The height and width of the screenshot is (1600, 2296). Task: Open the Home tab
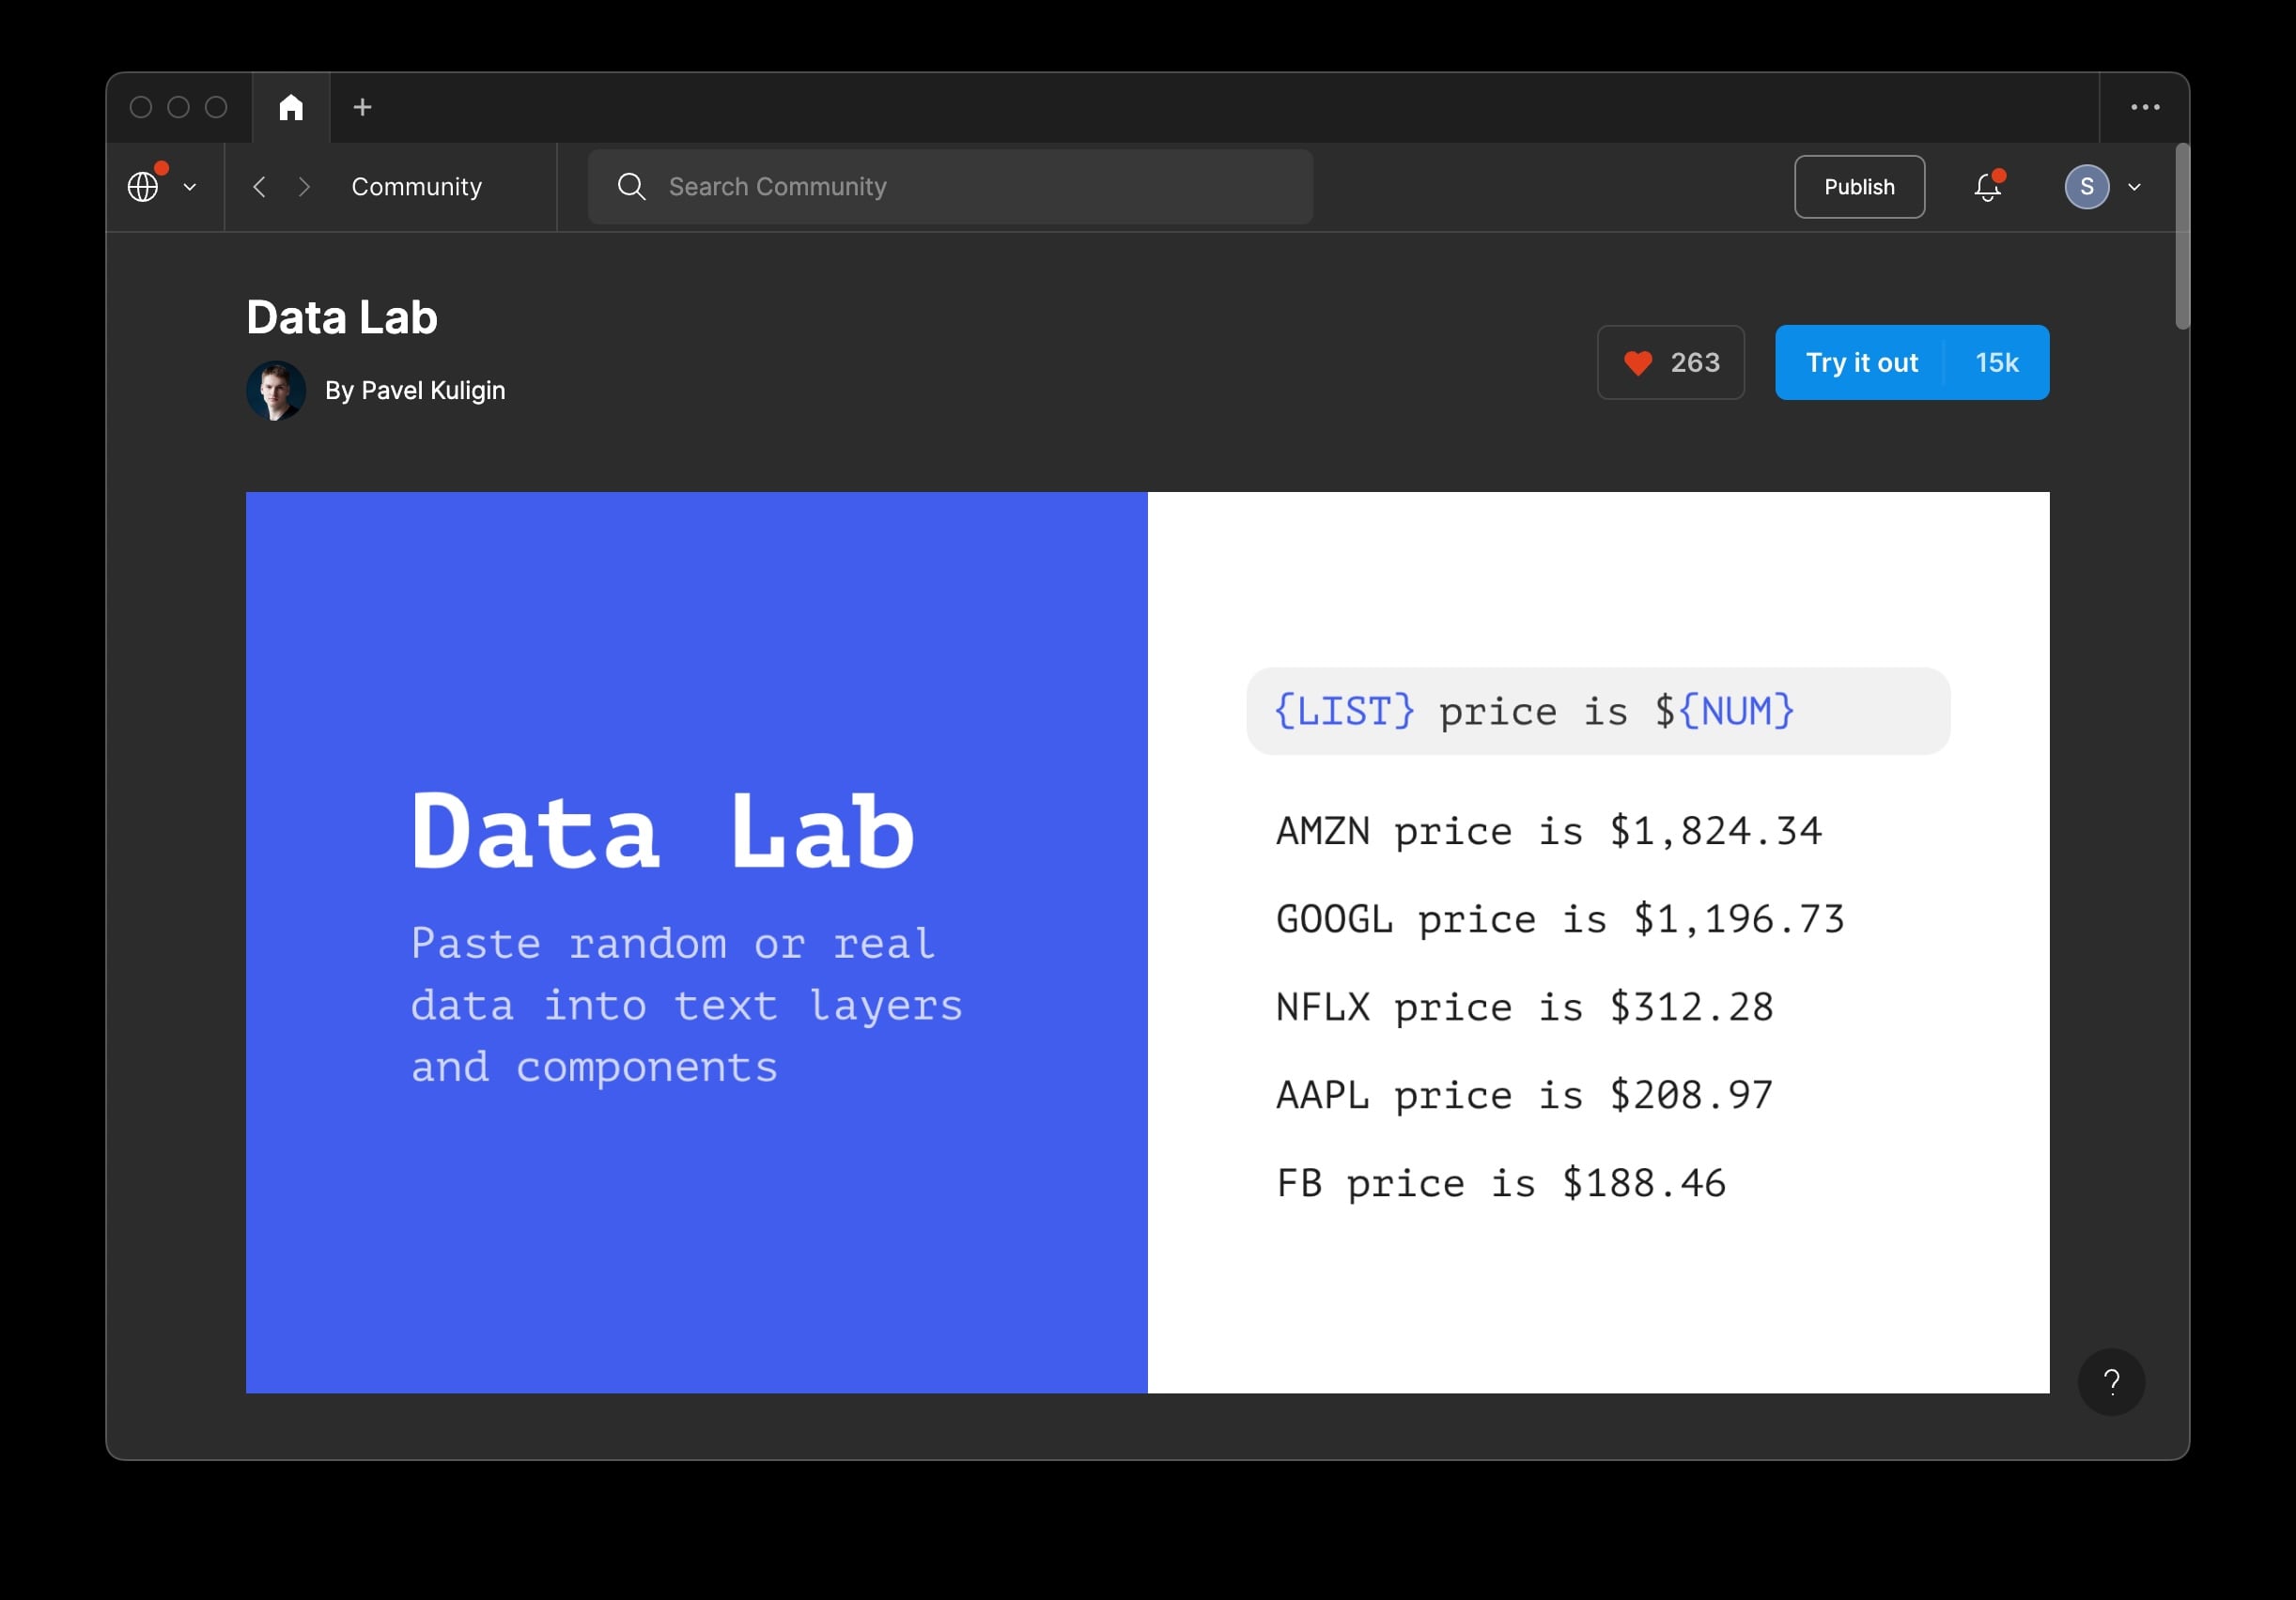click(x=291, y=107)
